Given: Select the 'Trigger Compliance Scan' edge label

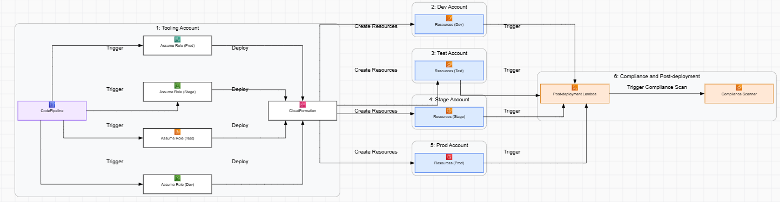Looking at the screenshot, I should coord(657,87).
